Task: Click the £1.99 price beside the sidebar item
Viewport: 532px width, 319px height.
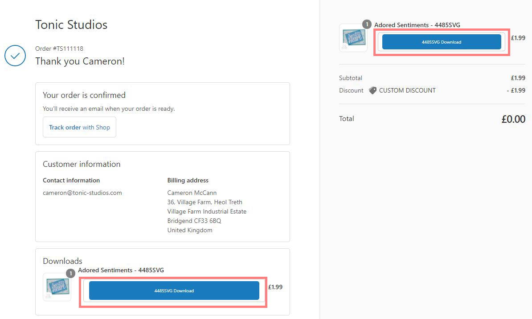Action: click(x=518, y=38)
